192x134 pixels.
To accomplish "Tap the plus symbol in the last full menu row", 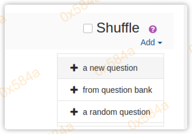I will pos(74,112).
